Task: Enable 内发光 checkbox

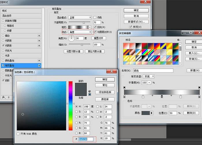Action: [3, 50]
